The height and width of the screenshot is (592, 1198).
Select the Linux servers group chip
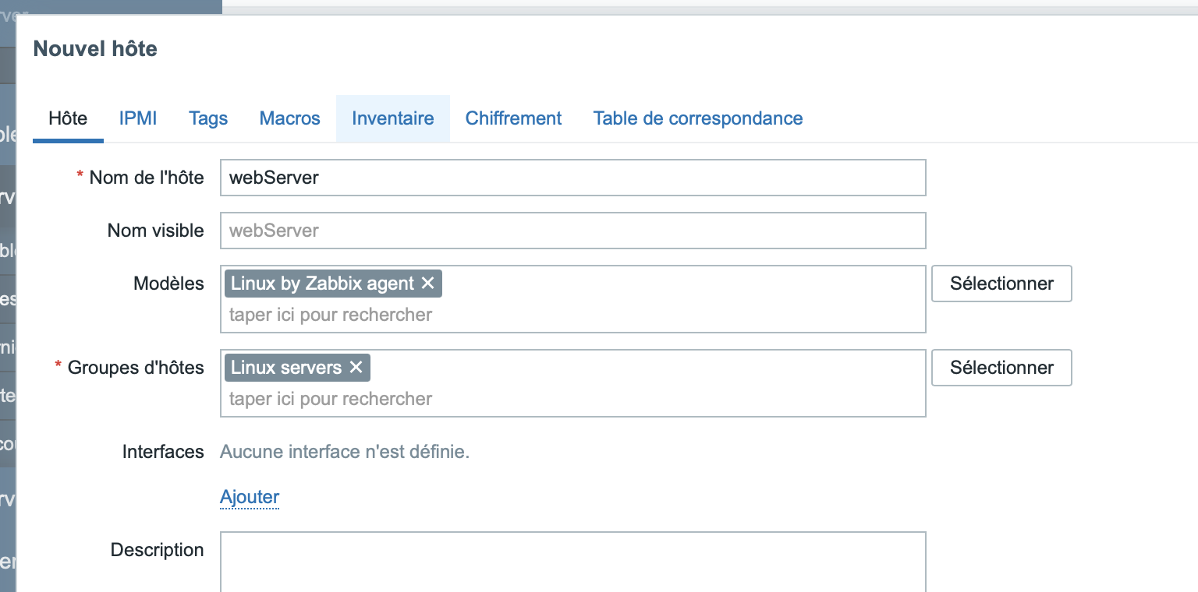(286, 368)
